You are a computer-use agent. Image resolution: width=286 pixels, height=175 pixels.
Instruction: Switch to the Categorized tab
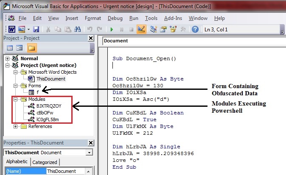click(45, 162)
